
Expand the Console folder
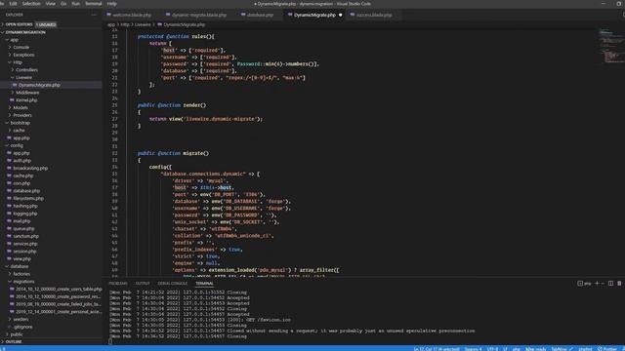point(21,48)
